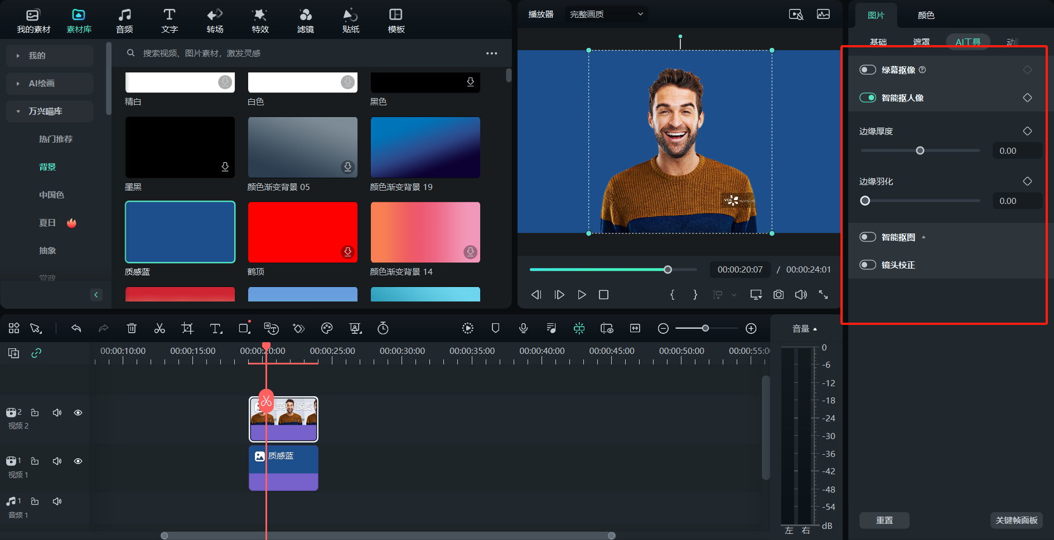Screen dimensions: 1054x540
Task: Turn off smart portrait cutout (智能抠人像)
Action: 868,98
